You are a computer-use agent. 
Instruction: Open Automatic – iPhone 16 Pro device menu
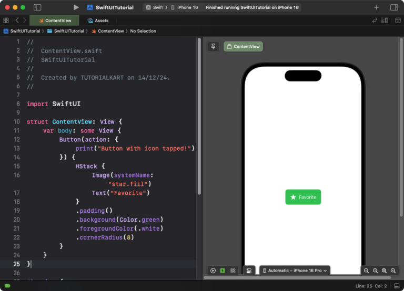pyautogui.click(x=295, y=271)
